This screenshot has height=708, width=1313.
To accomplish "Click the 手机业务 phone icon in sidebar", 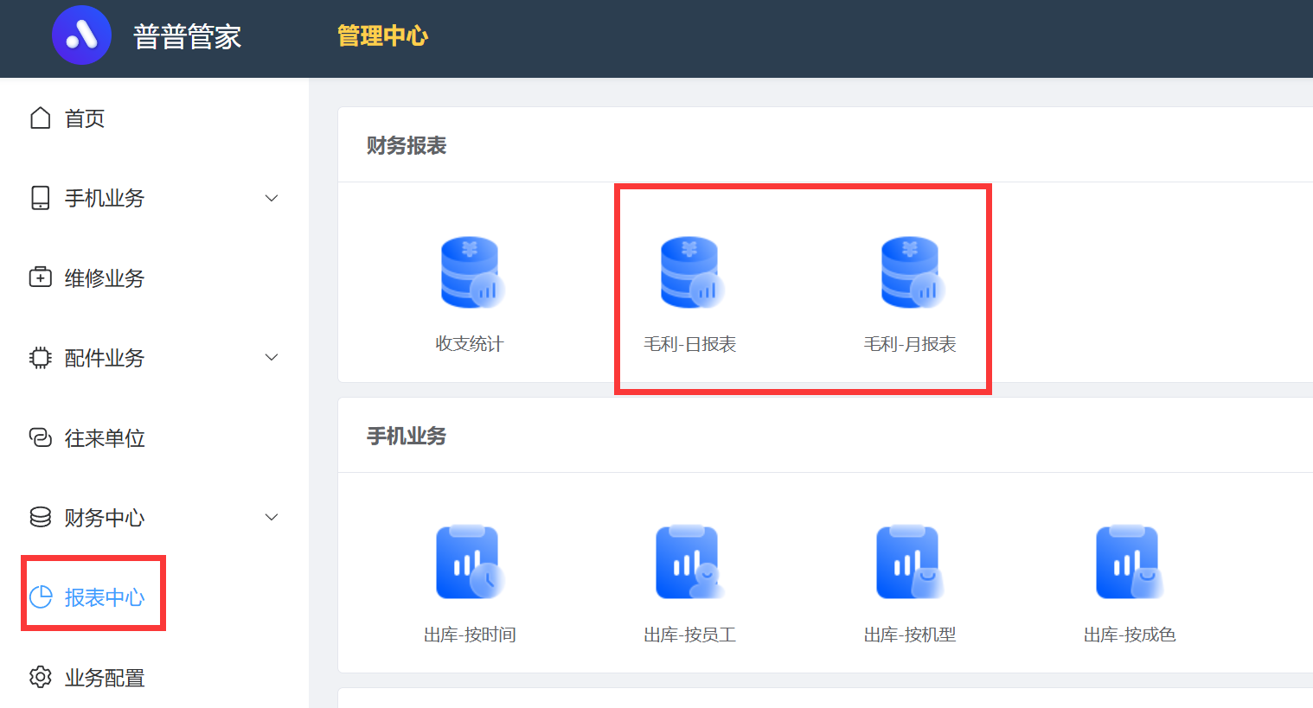I will (41, 198).
